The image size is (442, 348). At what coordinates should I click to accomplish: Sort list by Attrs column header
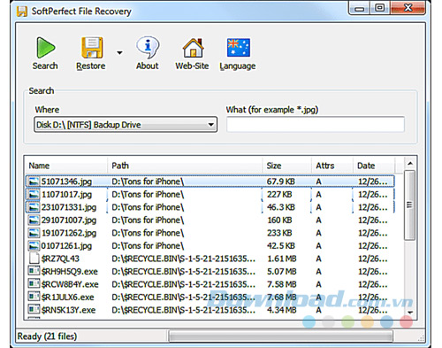coord(332,166)
